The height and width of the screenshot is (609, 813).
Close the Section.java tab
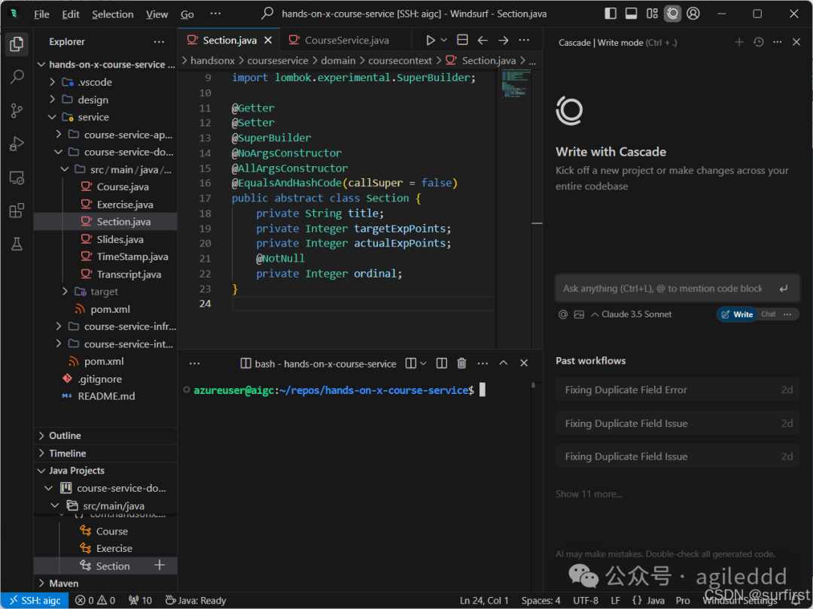(268, 40)
